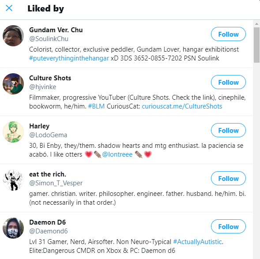Screen dimensions: 260x259
Task: Open Daemon D6's masked avatar
Action: [13, 228]
